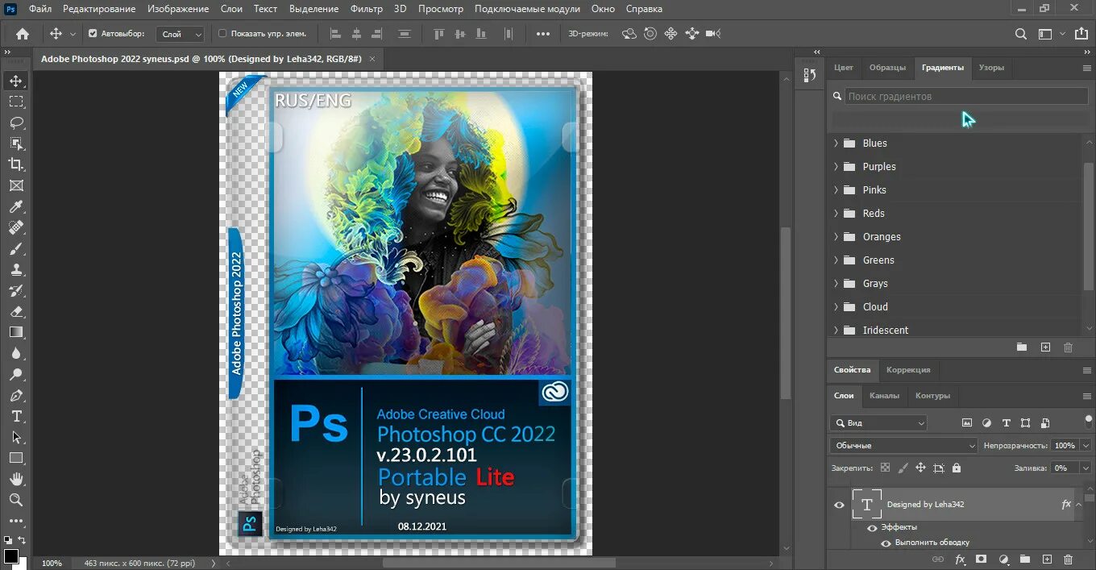1096x570 pixels.
Task: Add a layer mask from Layers footer
Action: click(x=982, y=559)
